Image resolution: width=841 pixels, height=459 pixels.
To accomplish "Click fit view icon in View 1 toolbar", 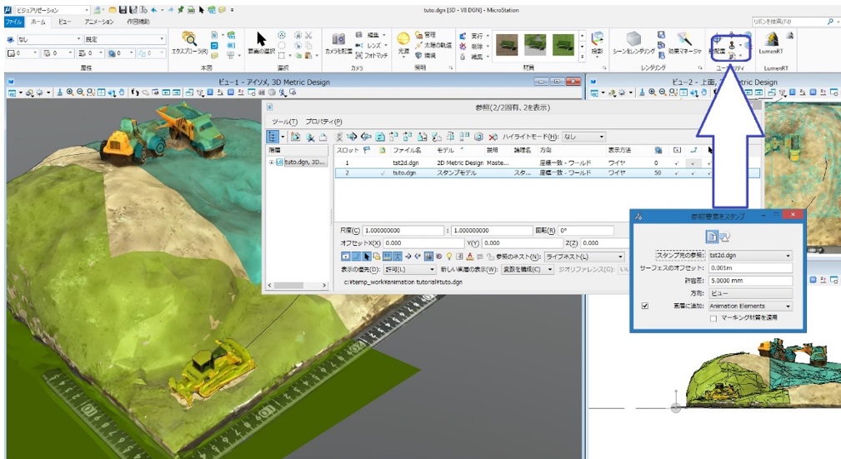I will pyautogui.click(x=102, y=92).
